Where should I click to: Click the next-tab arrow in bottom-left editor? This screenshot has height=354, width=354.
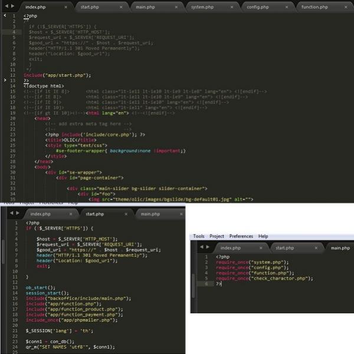(x=18, y=213)
